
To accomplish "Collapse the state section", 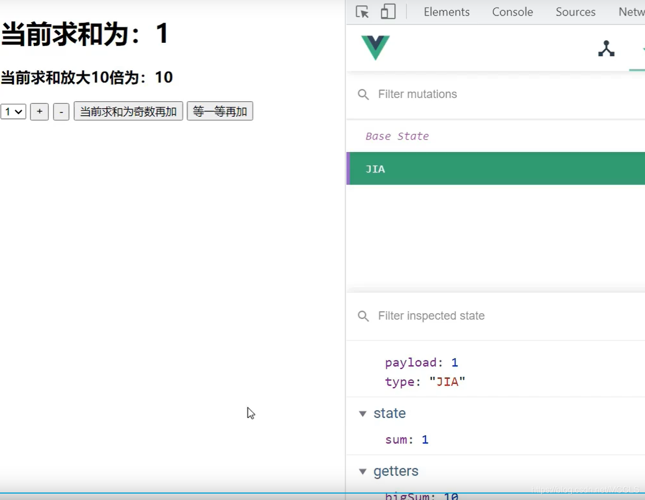I will click(362, 413).
